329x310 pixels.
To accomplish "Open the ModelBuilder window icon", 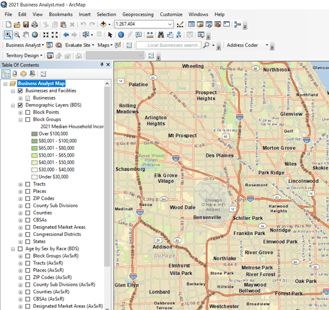I will click(237, 24).
